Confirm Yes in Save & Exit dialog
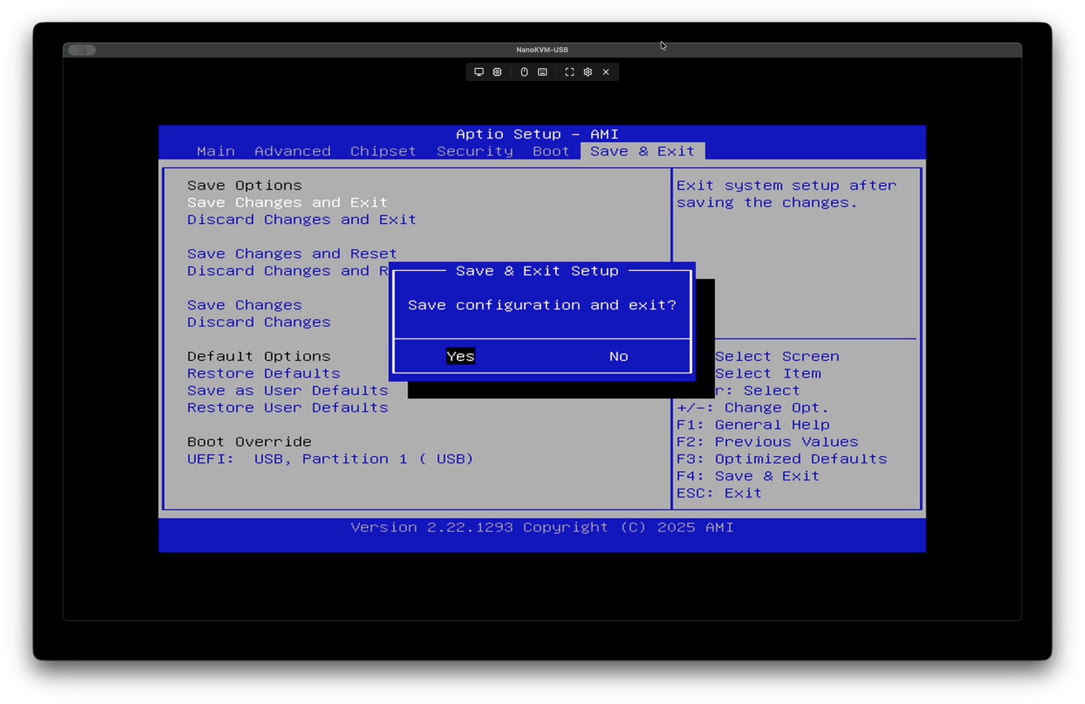Image resolution: width=1085 pixels, height=704 pixels. 461,356
